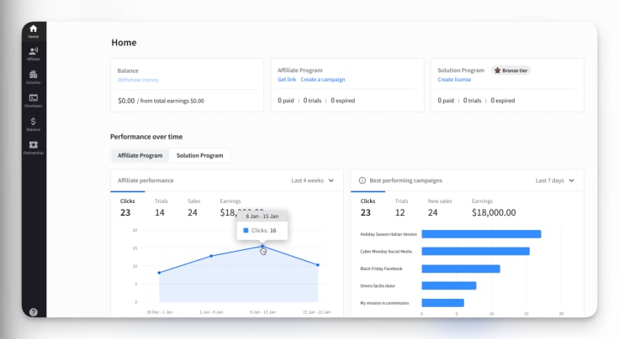Click the Omnis facilis dolor bar
This screenshot has width=619, height=339.
(x=449, y=285)
